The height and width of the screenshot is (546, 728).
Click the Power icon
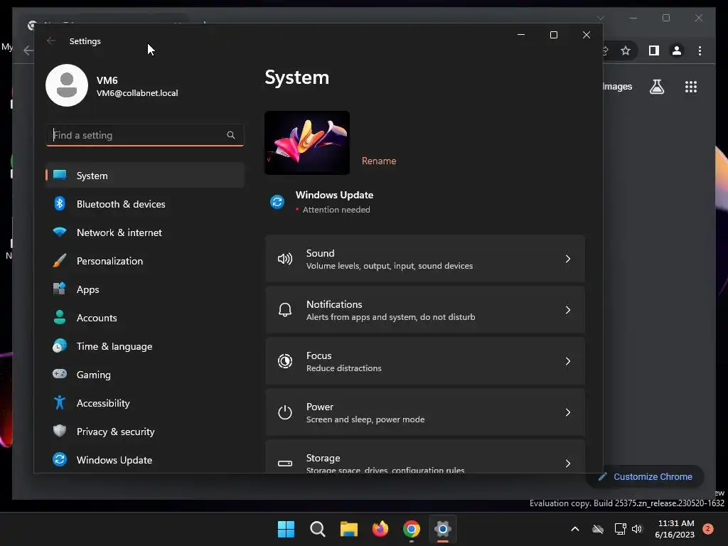[284, 412]
